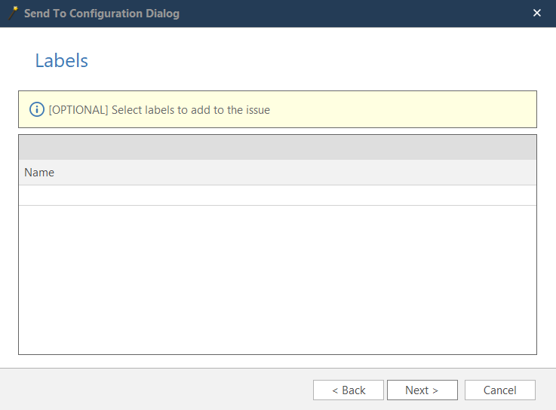Click the Labels page heading

(62, 61)
